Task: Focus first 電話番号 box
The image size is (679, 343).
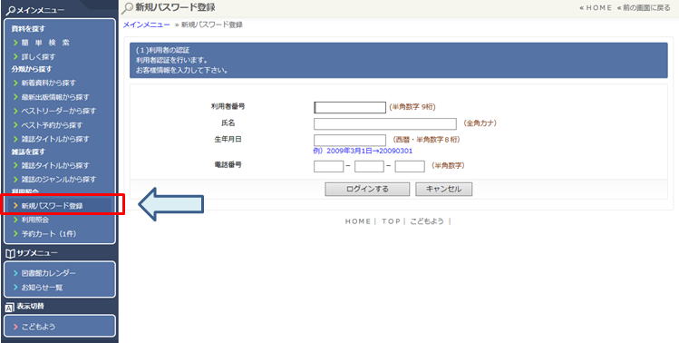Action: (x=329, y=166)
